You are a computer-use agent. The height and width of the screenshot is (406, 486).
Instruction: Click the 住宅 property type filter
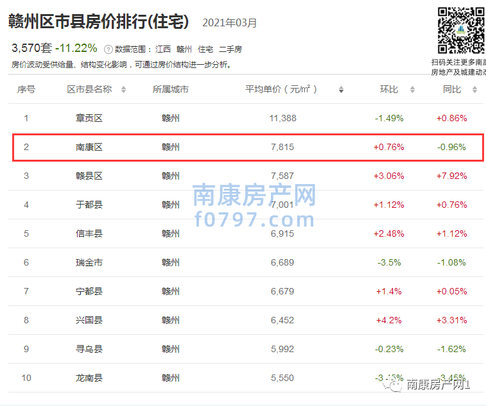point(205,49)
